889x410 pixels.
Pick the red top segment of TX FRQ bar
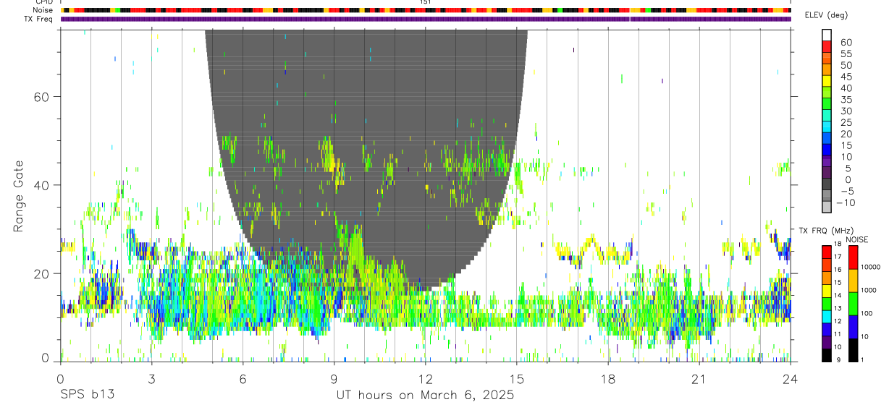click(827, 252)
